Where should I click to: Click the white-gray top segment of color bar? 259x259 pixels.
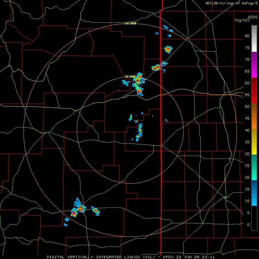(x=254, y=39)
